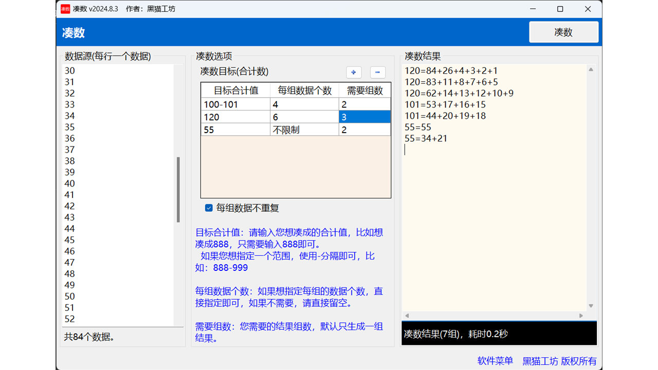Click the + icon to add a target row
The width and height of the screenshot is (658, 370).
(354, 72)
